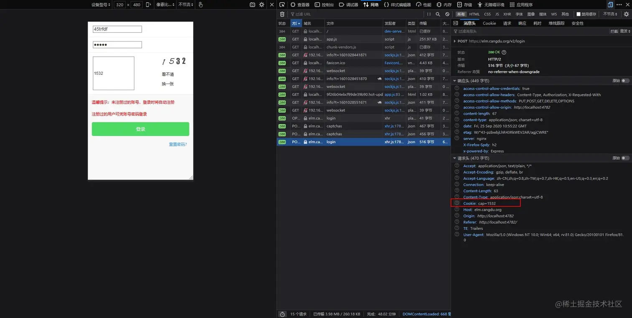Screen dimensions: 632x318
Task: Click help icon beside date response header
Action: (457, 126)
